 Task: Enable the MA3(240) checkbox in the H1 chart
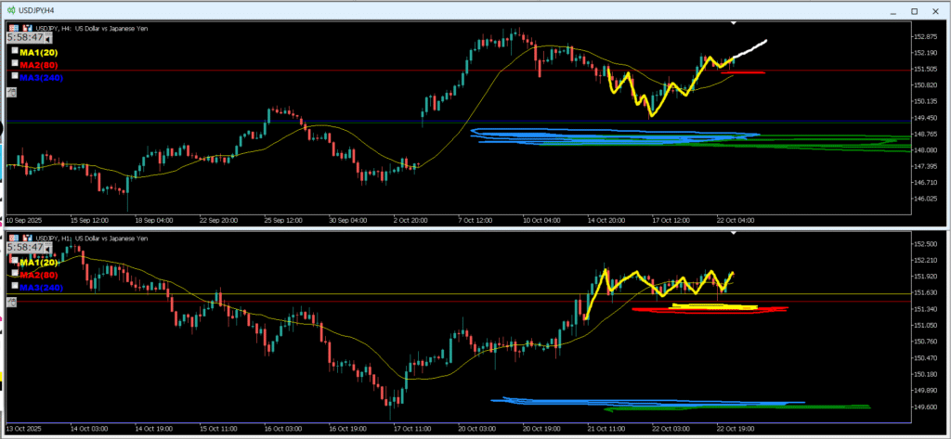[16, 288]
